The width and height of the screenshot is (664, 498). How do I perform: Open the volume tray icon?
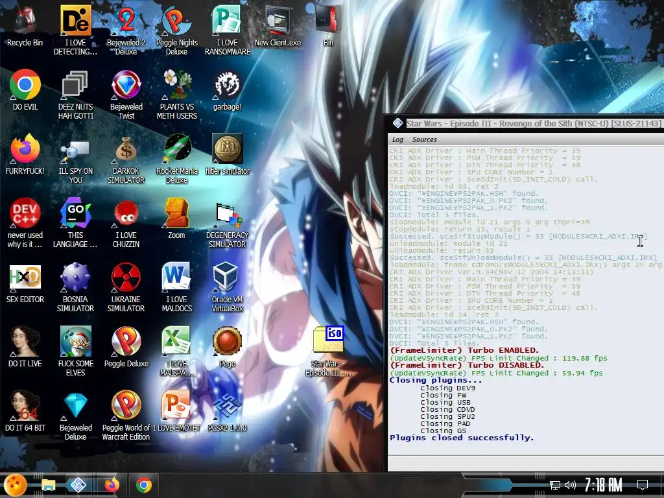coord(571,485)
